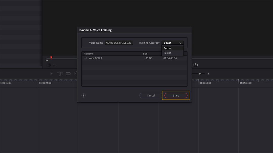Click the 01:00:56:00 ruler timecode
The width and height of the screenshot is (273, 153).
[x=206, y=83]
